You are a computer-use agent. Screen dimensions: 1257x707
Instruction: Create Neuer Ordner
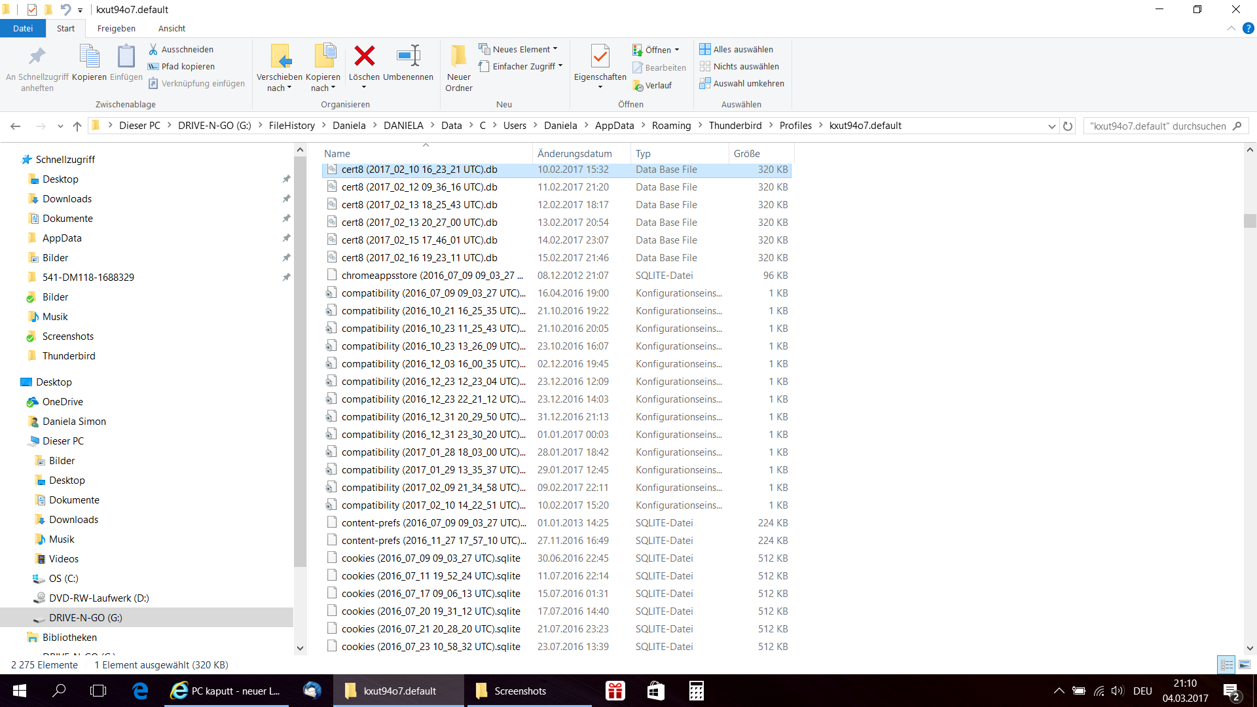pyautogui.click(x=459, y=68)
